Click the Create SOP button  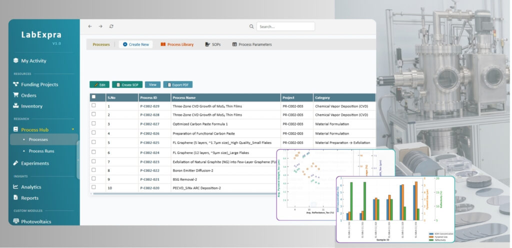click(127, 85)
